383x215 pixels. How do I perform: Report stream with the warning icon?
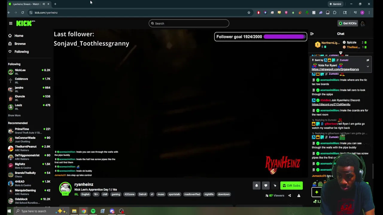click(299, 196)
